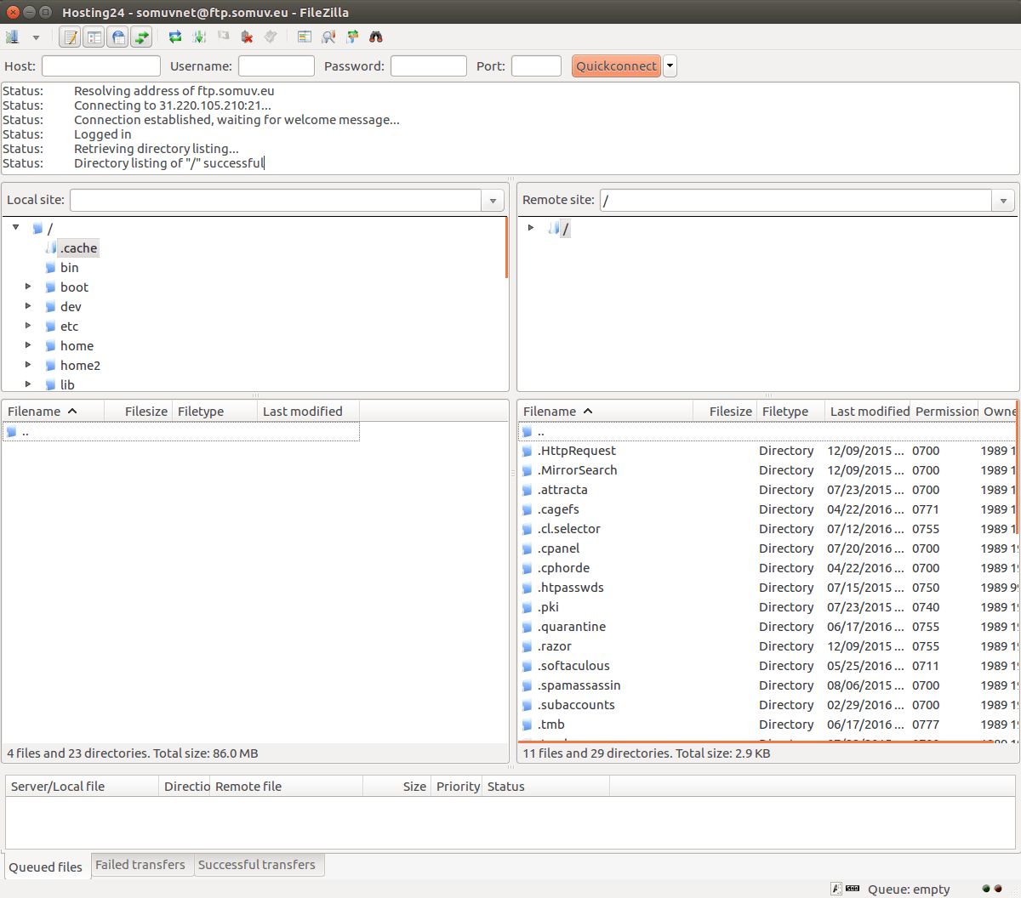
Task: Open the Site Manager
Action: pos(13,37)
